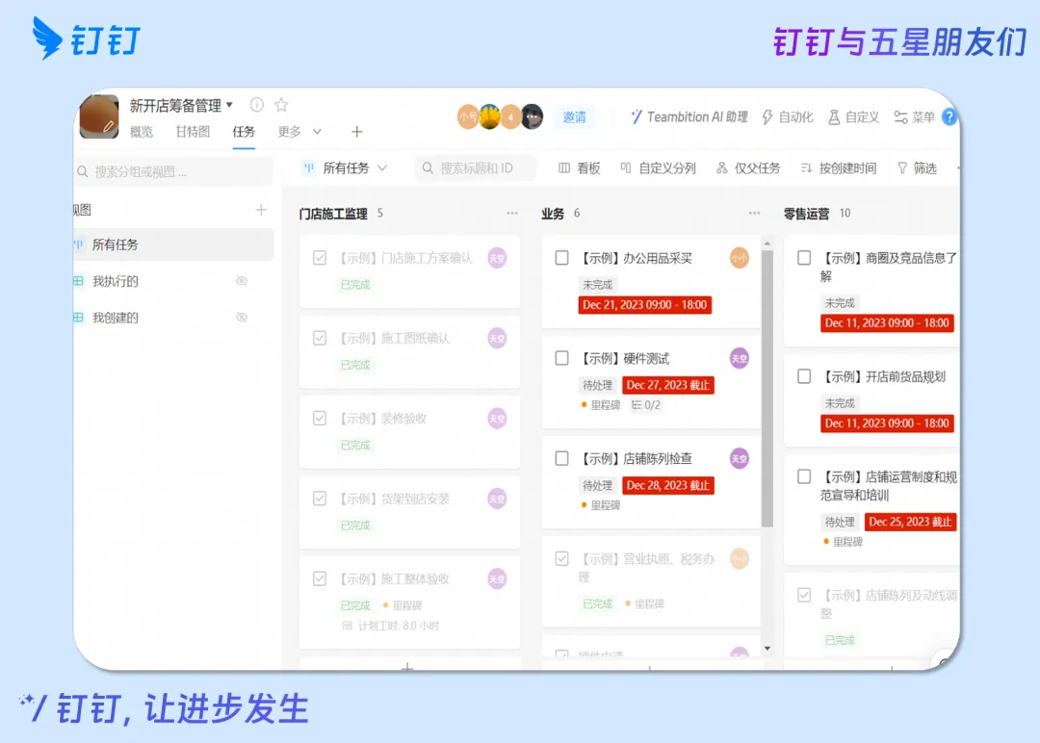This screenshot has height=743, width=1040.
Task: Select 我创建的 view in sidebar
Action: point(116,318)
